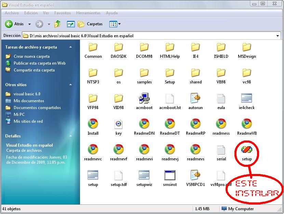Select the key file icon
Image resolution: width=284 pixels, height=214 pixels.
[119, 128]
